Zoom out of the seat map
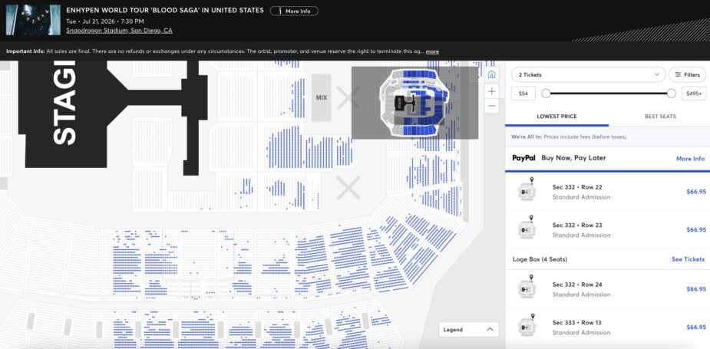The height and width of the screenshot is (349, 710). [491, 106]
